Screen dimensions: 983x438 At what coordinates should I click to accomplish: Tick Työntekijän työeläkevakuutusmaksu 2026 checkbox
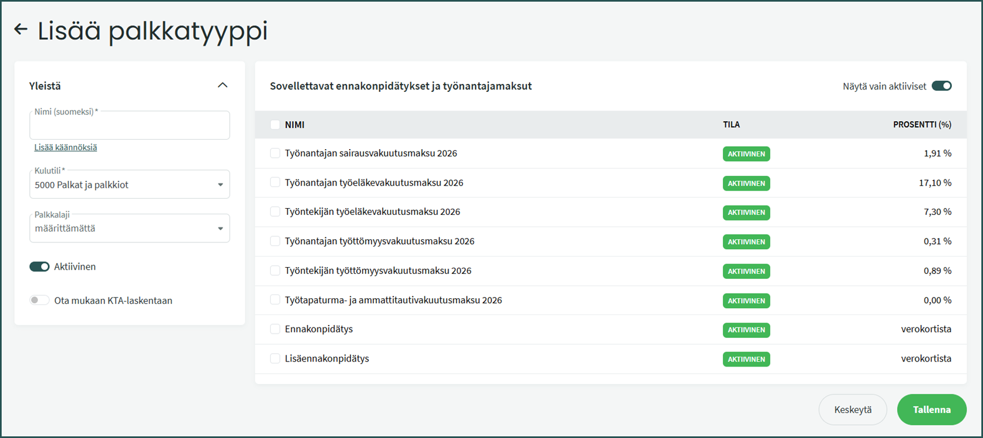(275, 211)
